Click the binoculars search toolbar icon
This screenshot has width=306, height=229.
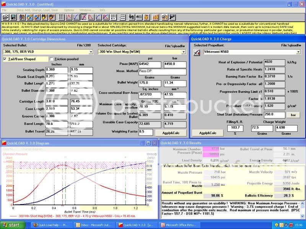point(44,17)
